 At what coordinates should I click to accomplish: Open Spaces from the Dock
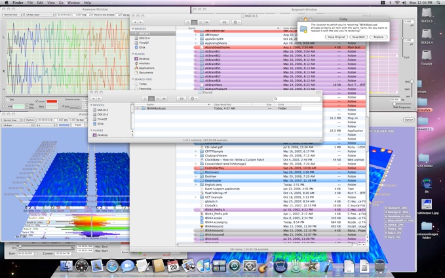219,266
